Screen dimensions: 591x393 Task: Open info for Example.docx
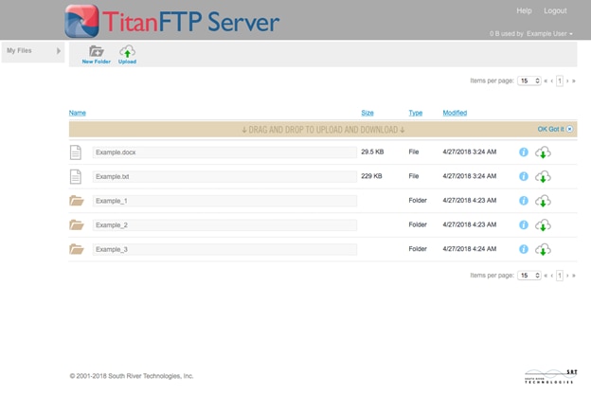[524, 152]
